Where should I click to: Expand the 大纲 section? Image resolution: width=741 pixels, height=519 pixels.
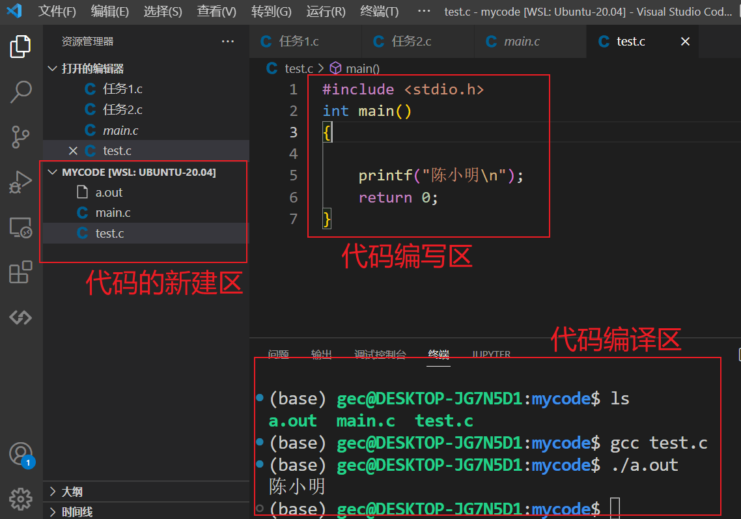pos(146,492)
